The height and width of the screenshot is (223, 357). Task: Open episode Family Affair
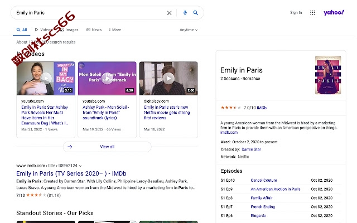point(262,198)
